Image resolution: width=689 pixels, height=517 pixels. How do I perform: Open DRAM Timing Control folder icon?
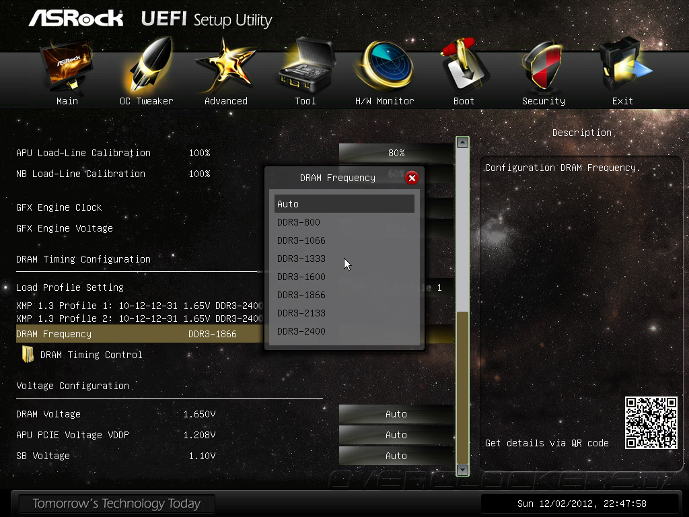(x=28, y=354)
